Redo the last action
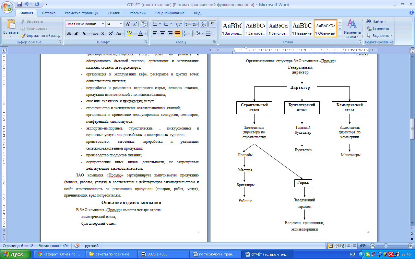The height and width of the screenshot is (259, 415). pyautogui.click(x=37, y=5)
